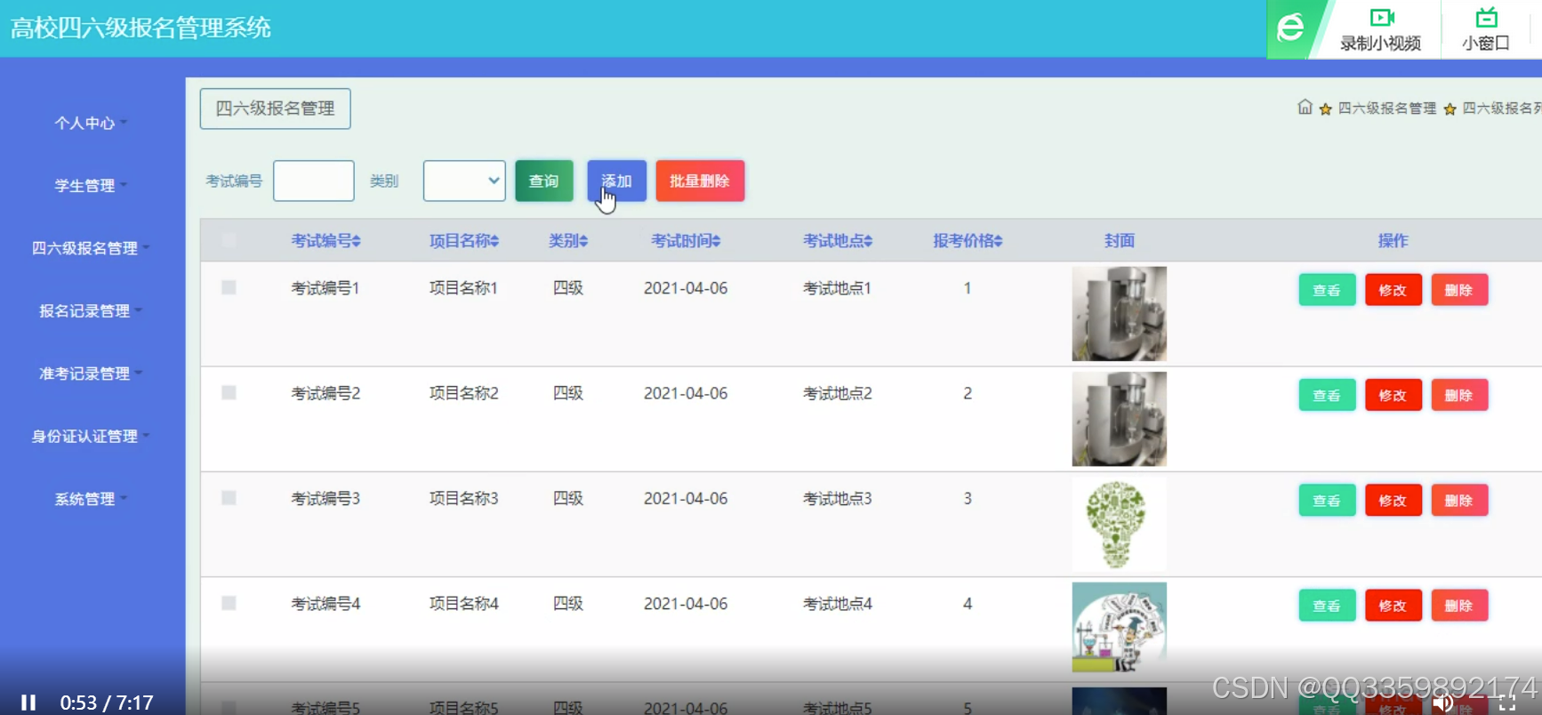Click the 0:53 / 7:17 time display
Viewport: 1542px width, 715px height.
point(107,703)
